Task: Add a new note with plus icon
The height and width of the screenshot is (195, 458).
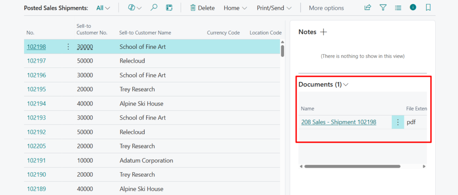Action: click(x=324, y=32)
